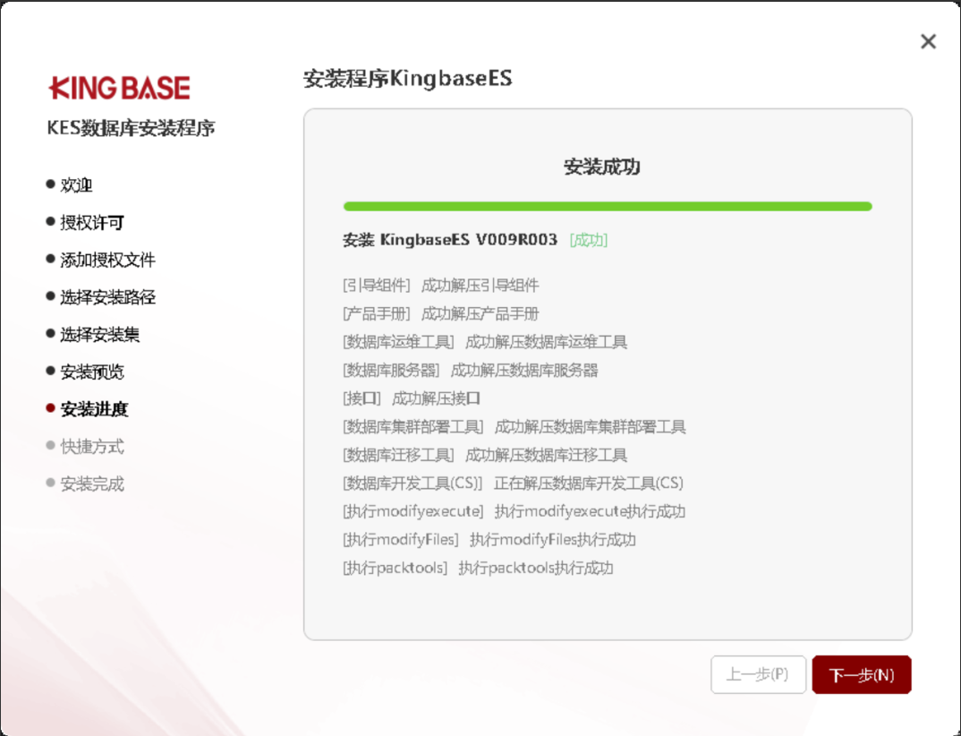The image size is (961, 736).
Task: Click the [接口] 成功解压接口 log line
Action: click(x=412, y=398)
